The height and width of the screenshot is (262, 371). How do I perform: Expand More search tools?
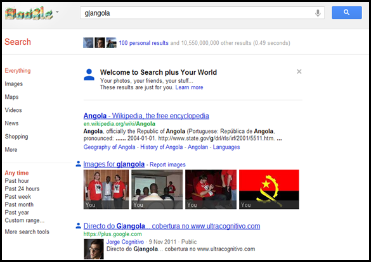point(27,232)
